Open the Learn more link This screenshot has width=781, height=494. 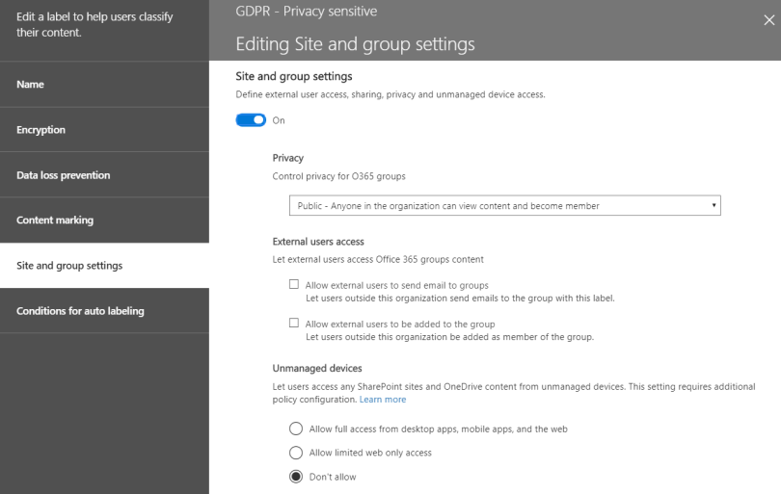coord(383,400)
